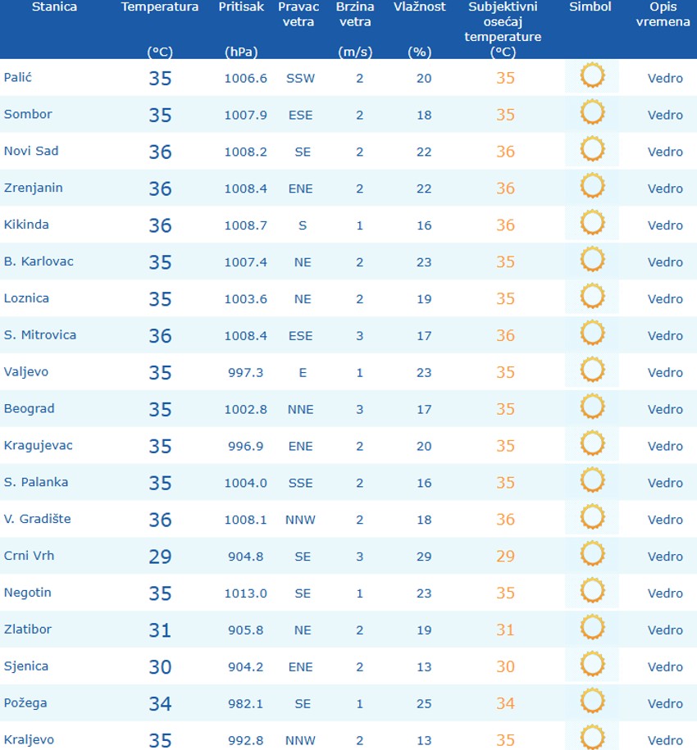Click the Vlažnost column header
697x750 pixels.
[x=420, y=7]
